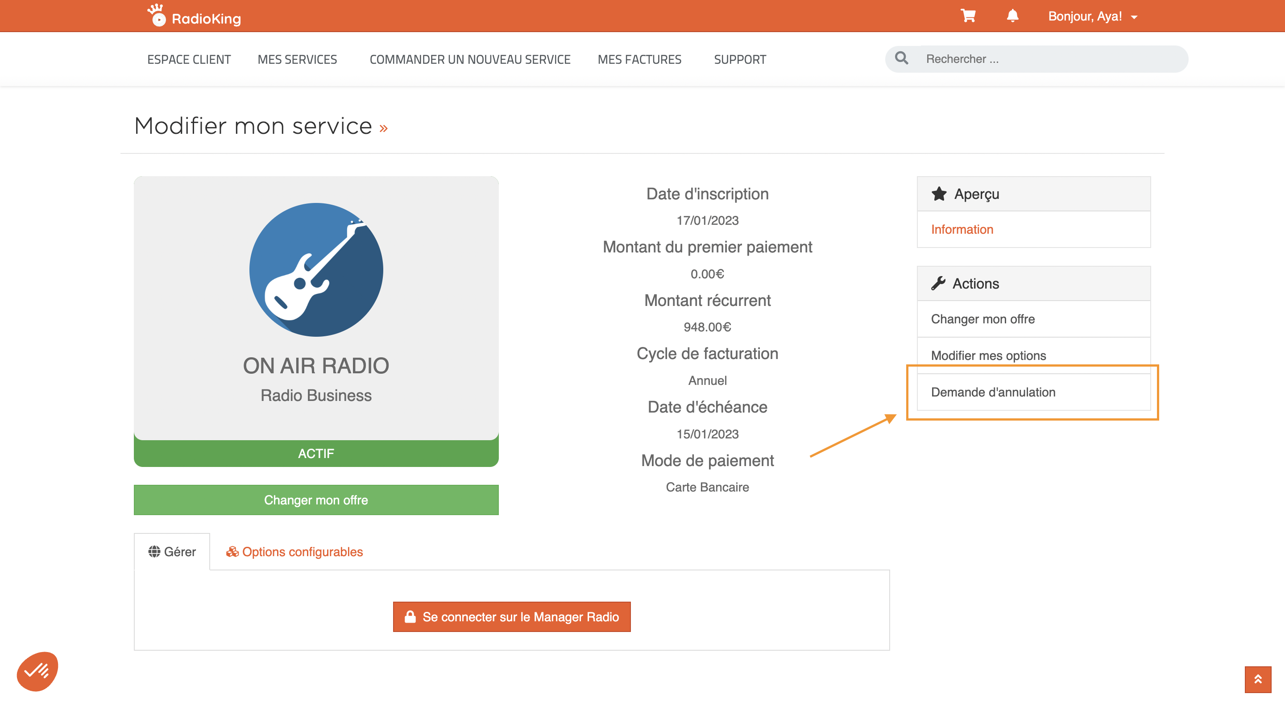
Task: Open the SUPPORT menu
Action: (x=740, y=59)
